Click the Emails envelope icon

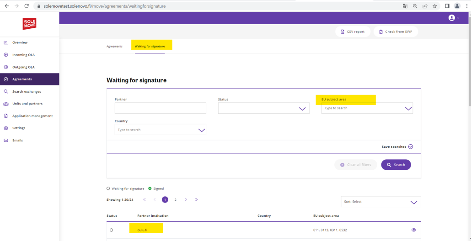pyautogui.click(x=5, y=140)
